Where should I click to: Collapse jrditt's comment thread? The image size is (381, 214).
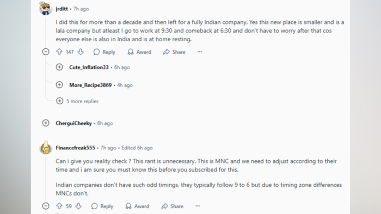pos(46,52)
